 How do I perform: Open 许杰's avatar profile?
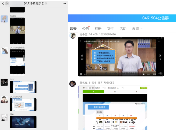click(4, 82)
